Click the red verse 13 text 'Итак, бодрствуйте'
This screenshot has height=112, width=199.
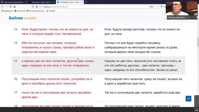(35, 29)
